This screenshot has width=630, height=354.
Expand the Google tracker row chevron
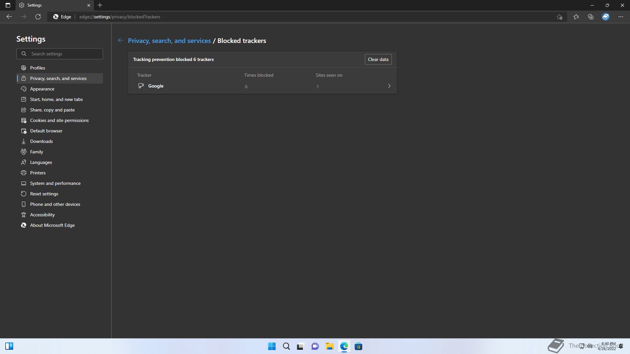[x=389, y=86]
